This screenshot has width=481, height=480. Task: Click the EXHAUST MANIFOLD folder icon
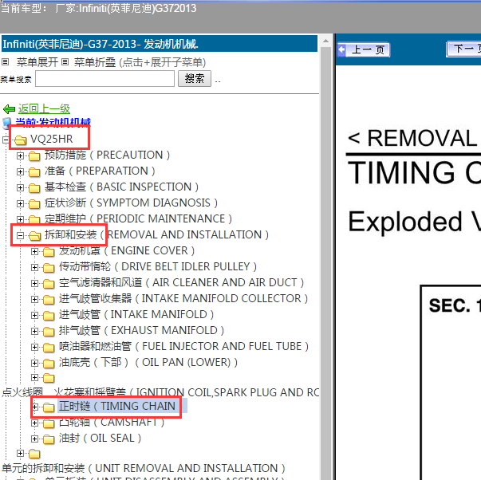pyautogui.click(x=49, y=332)
